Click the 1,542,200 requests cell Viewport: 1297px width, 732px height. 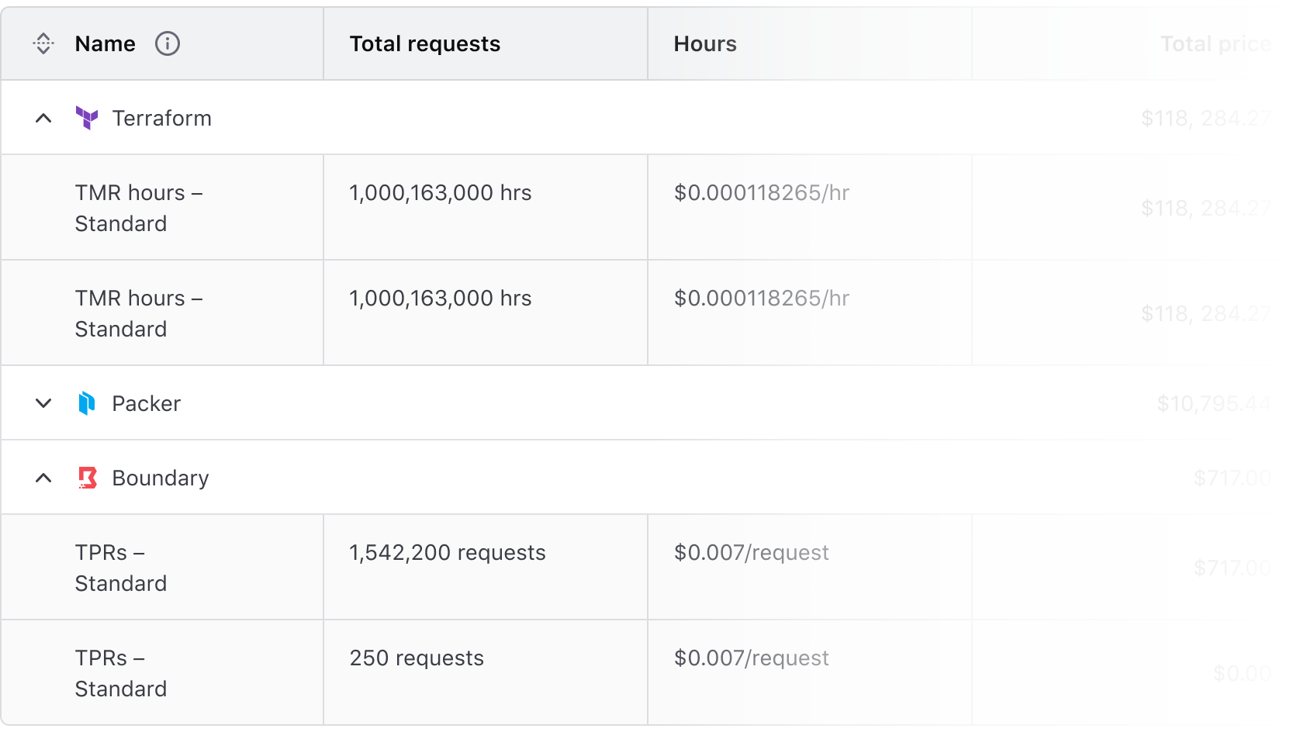pos(447,553)
